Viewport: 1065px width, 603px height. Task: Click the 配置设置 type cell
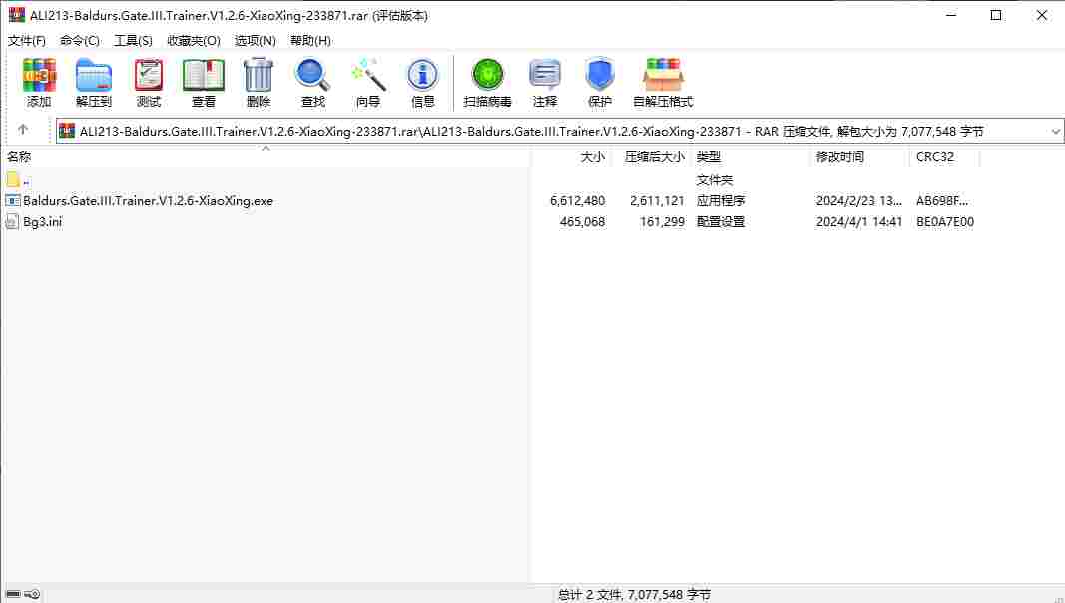pyautogui.click(x=721, y=222)
